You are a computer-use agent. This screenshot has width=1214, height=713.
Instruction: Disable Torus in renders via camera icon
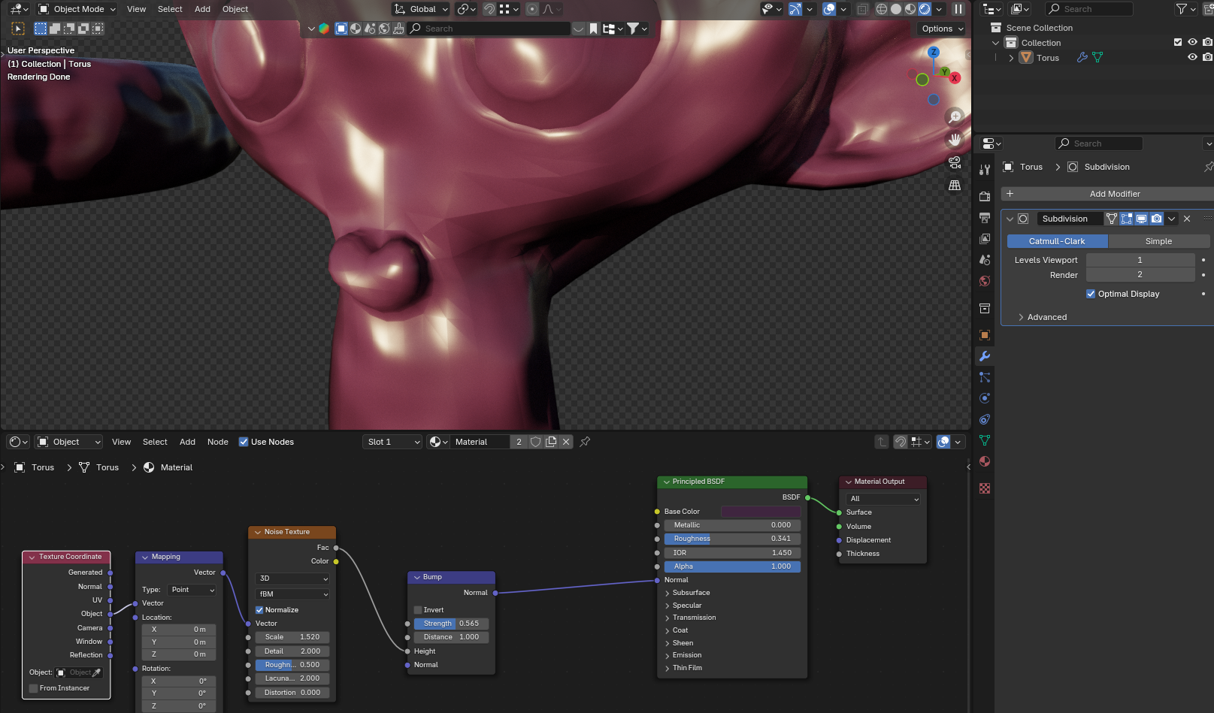pyautogui.click(x=1207, y=57)
